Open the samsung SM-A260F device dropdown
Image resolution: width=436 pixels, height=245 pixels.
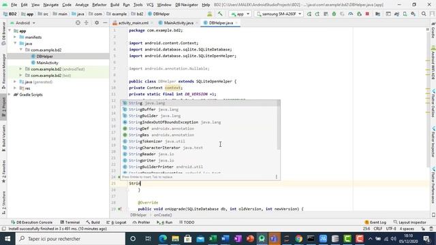(x=279, y=14)
